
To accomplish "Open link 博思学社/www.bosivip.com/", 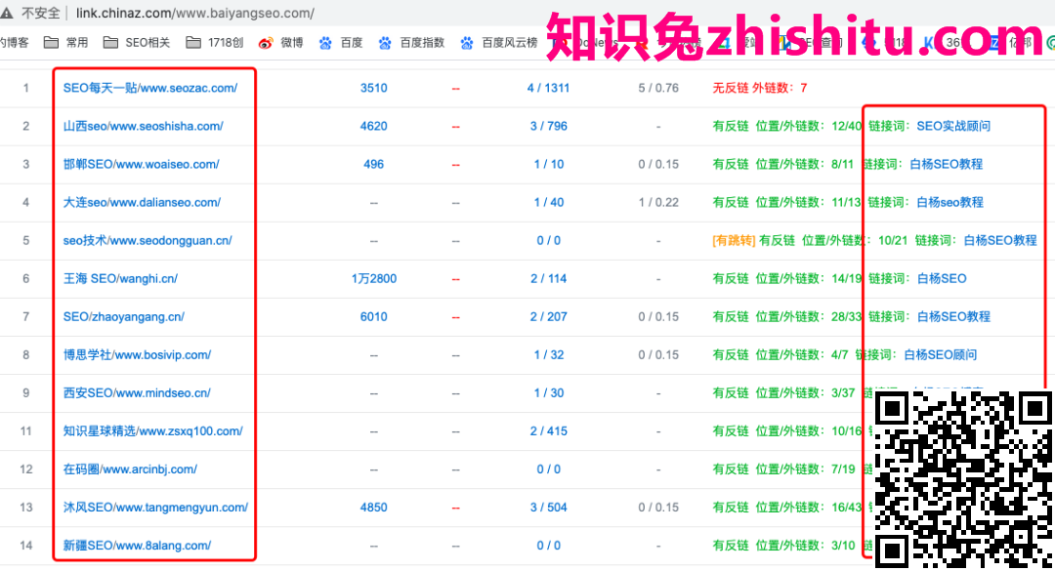I will point(138,354).
